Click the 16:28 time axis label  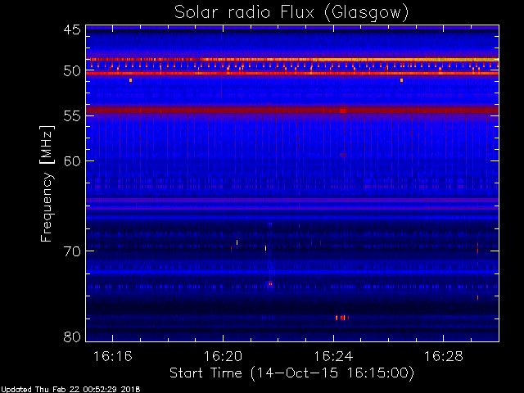444,357
